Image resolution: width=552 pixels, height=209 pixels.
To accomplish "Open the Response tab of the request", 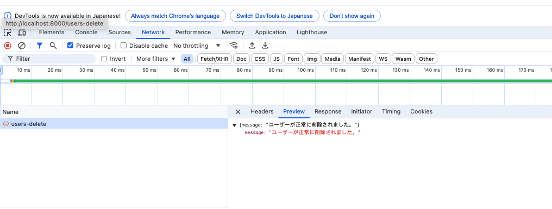I will (x=328, y=111).
